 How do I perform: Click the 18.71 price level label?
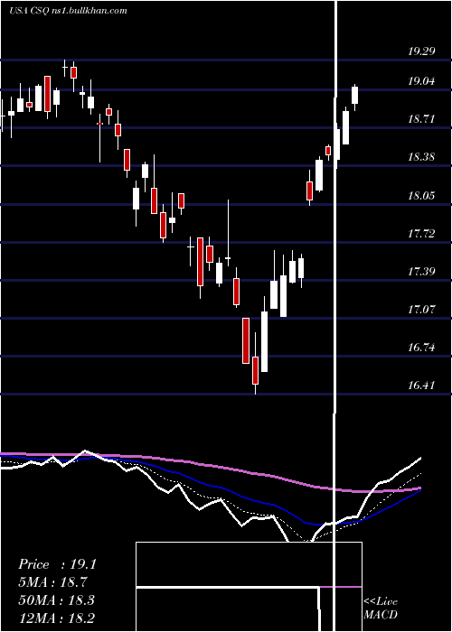421,119
